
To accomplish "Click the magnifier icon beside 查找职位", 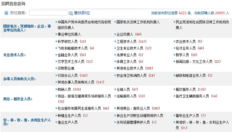I will (x=71, y=13).
